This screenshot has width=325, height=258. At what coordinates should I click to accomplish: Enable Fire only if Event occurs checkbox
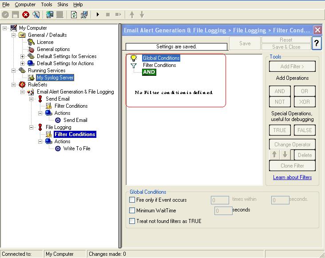[x=132, y=199]
